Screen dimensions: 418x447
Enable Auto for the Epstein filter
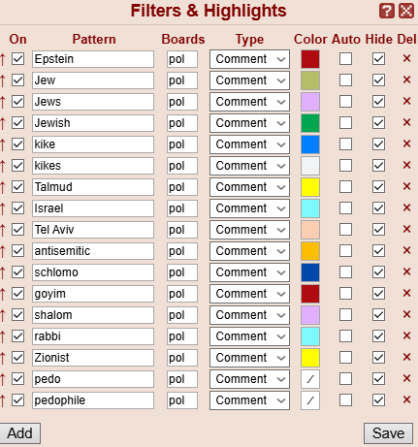(x=345, y=59)
